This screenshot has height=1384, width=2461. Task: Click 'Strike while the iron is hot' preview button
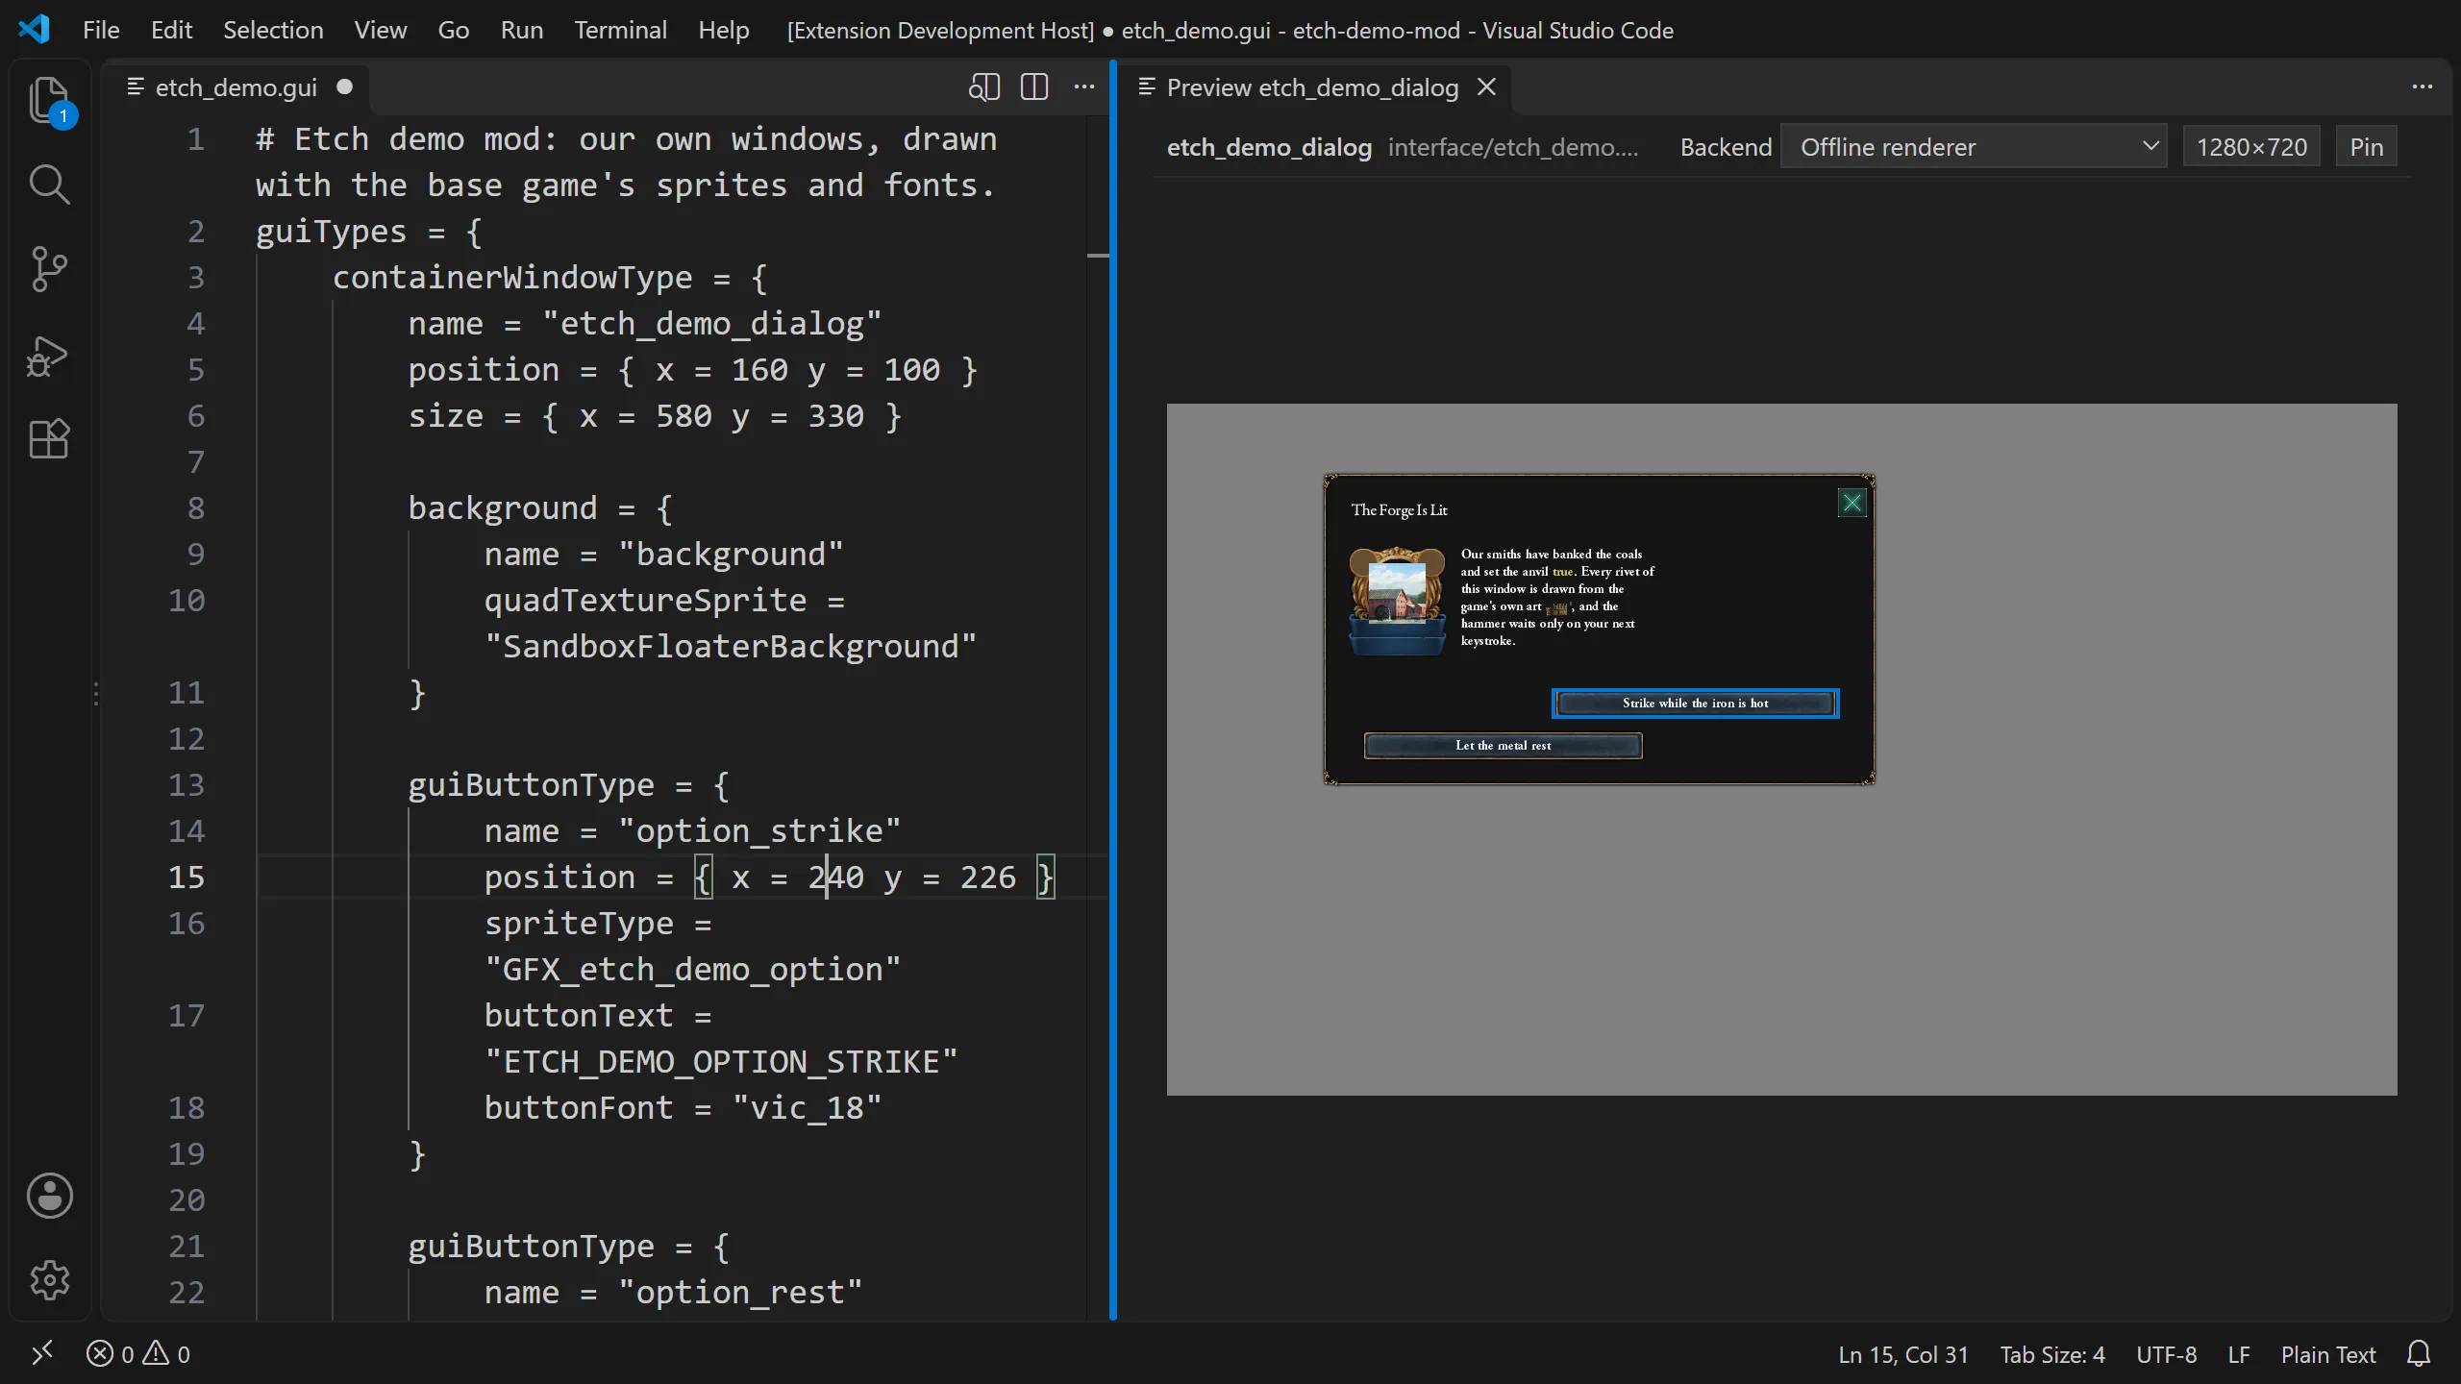1695,704
